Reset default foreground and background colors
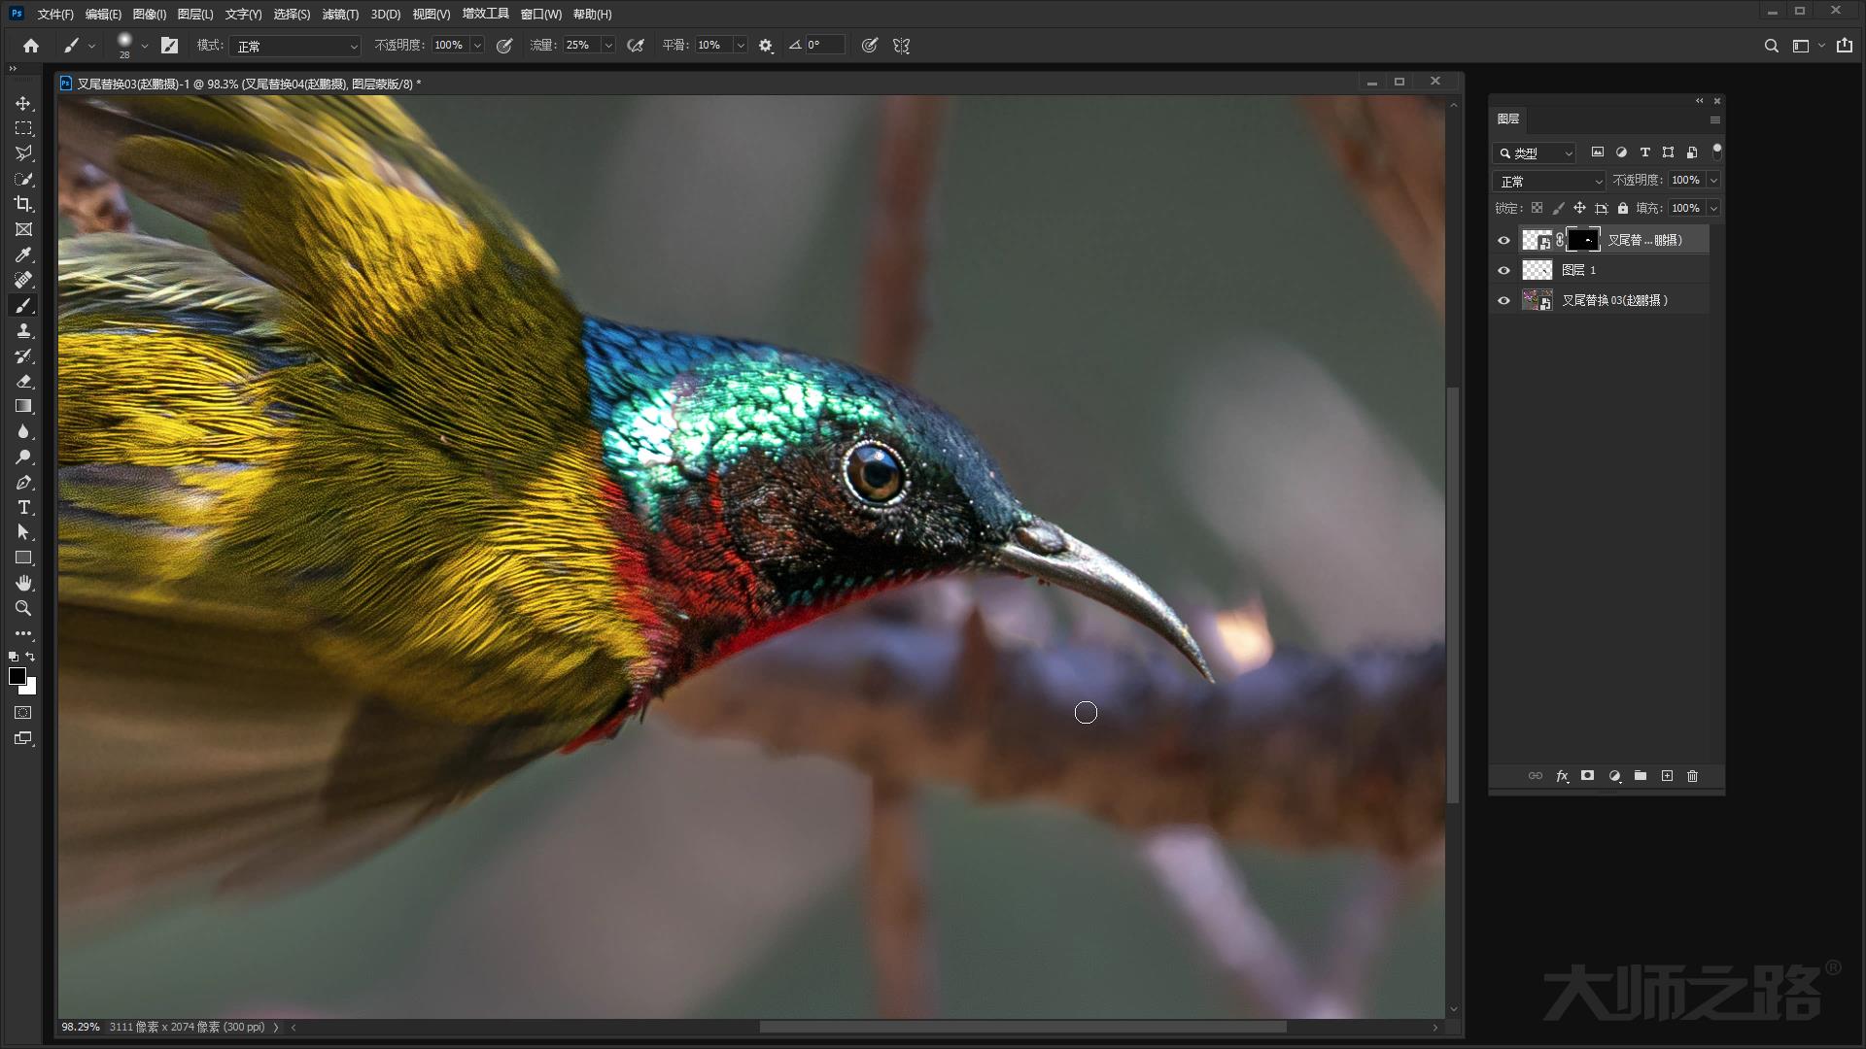Image resolution: width=1866 pixels, height=1049 pixels. (x=14, y=657)
